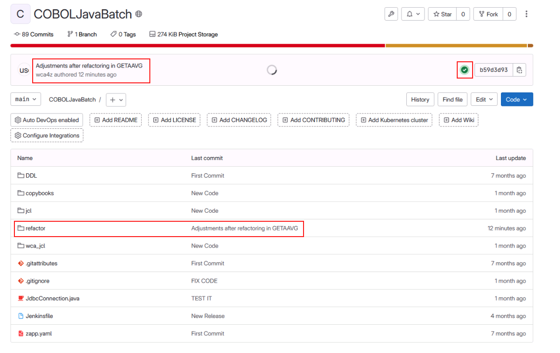Click the 'Last update' column header
Screen dimensions: 560x353
click(x=511, y=158)
